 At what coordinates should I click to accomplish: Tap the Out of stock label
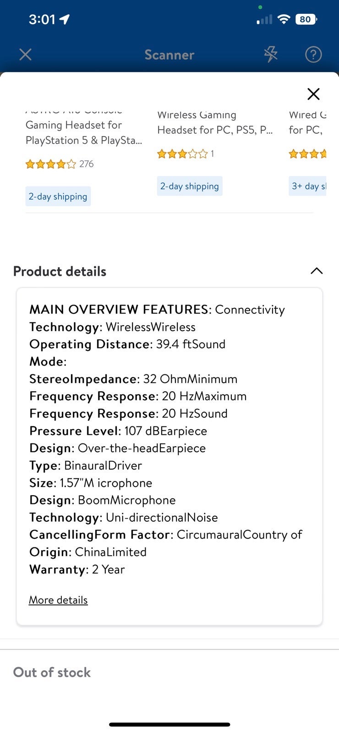pyautogui.click(x=52, y=672)
